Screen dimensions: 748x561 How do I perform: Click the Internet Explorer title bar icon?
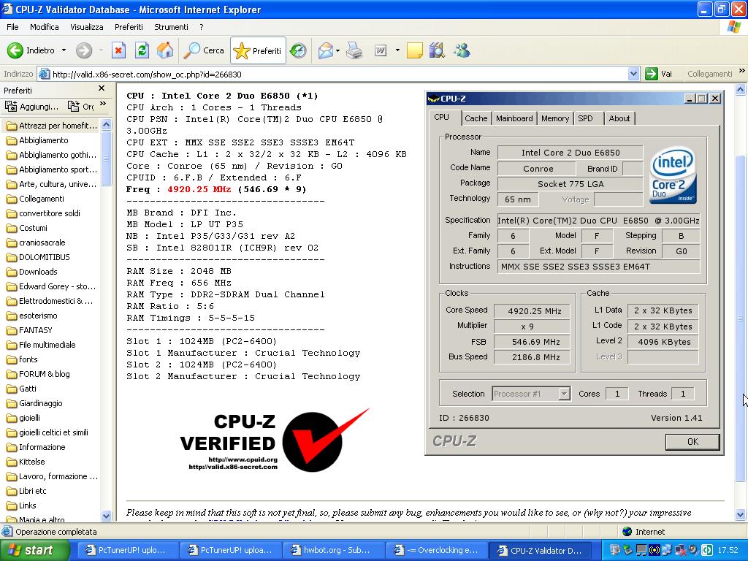[7, 9]
